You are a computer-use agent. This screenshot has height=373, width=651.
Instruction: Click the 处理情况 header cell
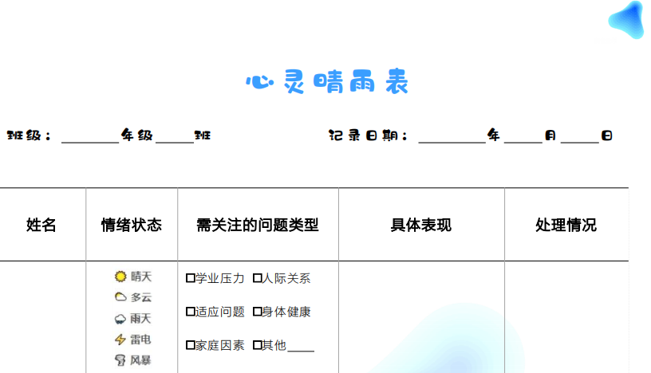(566, 225)
